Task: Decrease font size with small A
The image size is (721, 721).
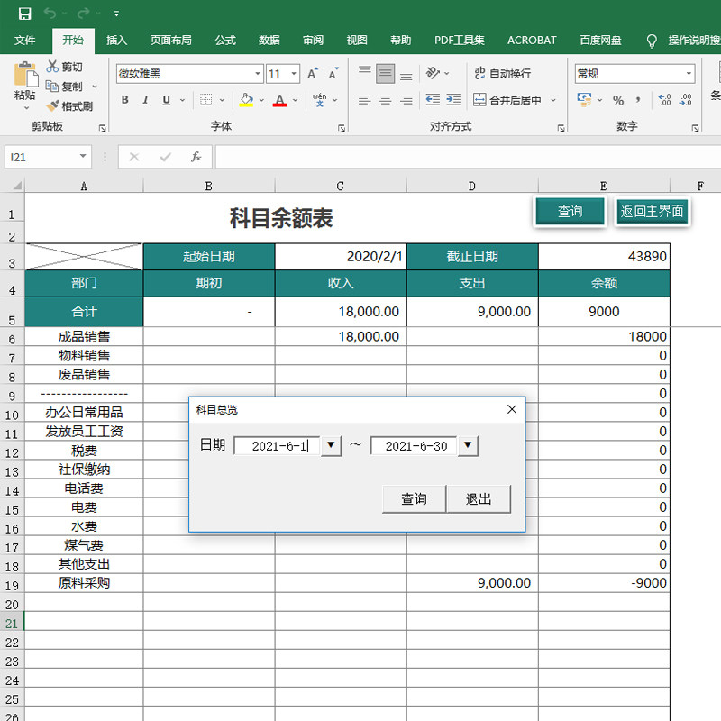Action: [x=333, y=74]
